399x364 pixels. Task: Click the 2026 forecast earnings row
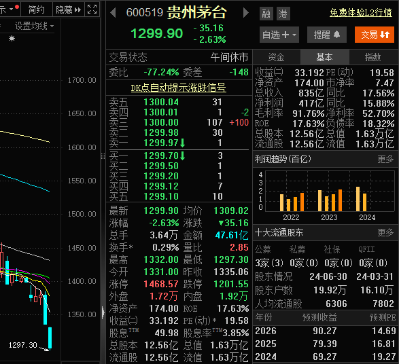pyautogui.click(x=326, y=331)
